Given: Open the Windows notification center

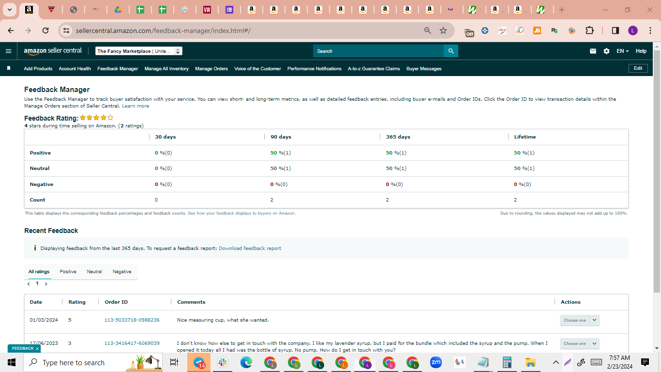Looking at the screenshot, I should pyautogui.click(x=645, y=362).
